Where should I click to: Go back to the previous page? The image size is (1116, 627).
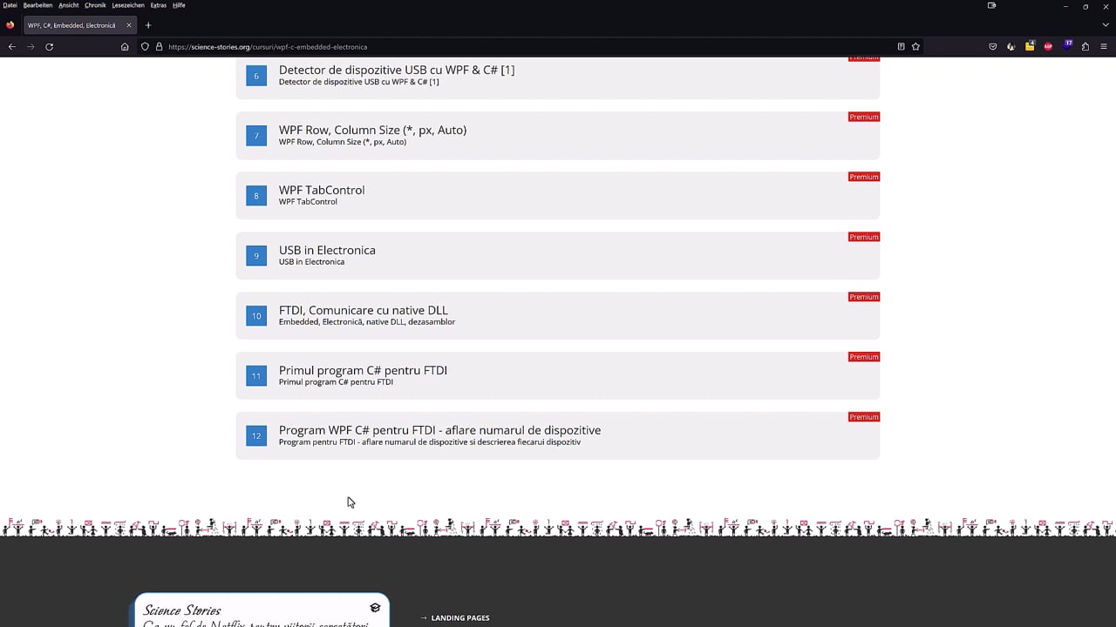(x=11, y=46)
